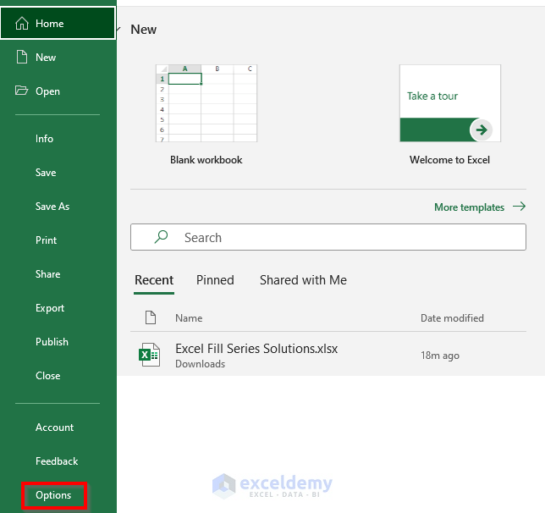The image size is (545, 513).
Task: Click the Blank workbook label
Action: point(206,160)
